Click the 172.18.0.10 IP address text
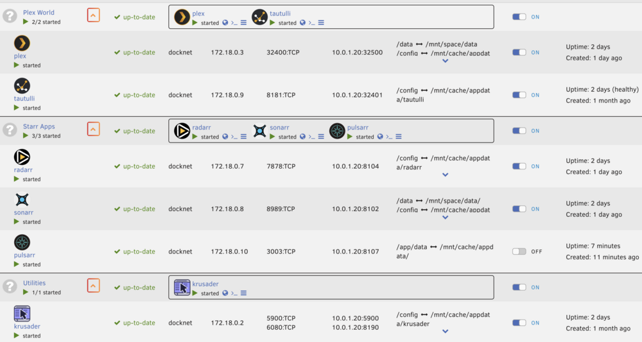 (x=229, y=252)
